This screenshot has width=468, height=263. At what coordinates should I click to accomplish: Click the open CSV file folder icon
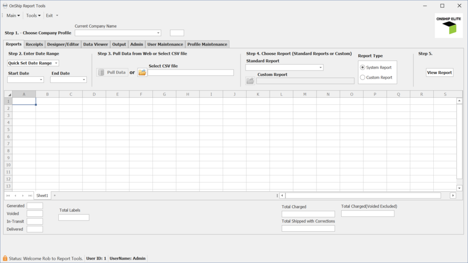coord(142,73)
